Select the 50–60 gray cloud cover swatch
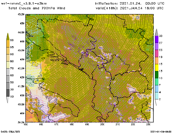176x133 pixels. point(8,79)
